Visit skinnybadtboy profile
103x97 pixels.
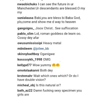pyautogui.click(x=28, y=54)
